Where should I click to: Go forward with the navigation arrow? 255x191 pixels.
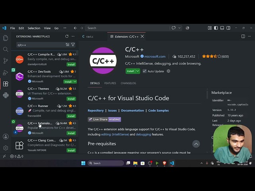(82, 28)
